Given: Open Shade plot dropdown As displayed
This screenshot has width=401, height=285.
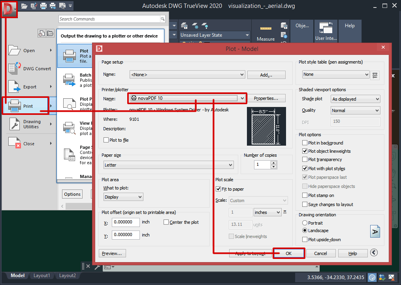Looking at the screenshot, I should tap(356, 99).
